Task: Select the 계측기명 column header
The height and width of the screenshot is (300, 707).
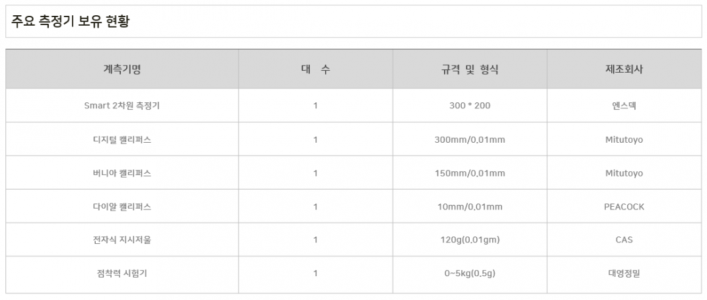Action: point(122,69)
